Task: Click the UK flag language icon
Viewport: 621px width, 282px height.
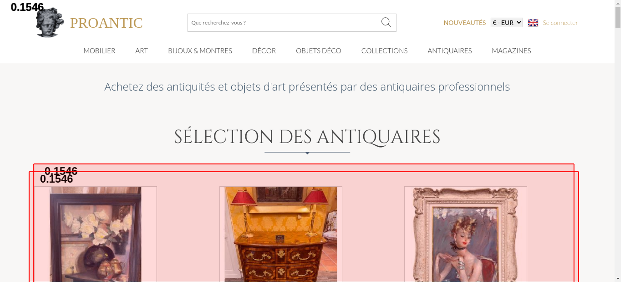Action: point(533,23)
